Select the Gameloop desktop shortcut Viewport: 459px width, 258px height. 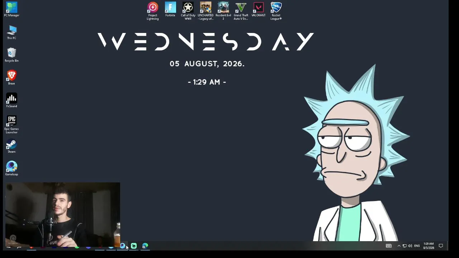pyautogui.click(x=11, y=169)
